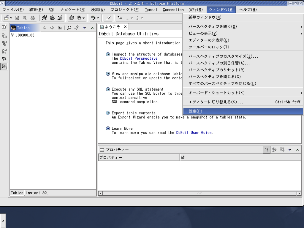Close the ようこそ editor tab
Viewport: 304px width, 228px height.
click(x=125, y=26)
